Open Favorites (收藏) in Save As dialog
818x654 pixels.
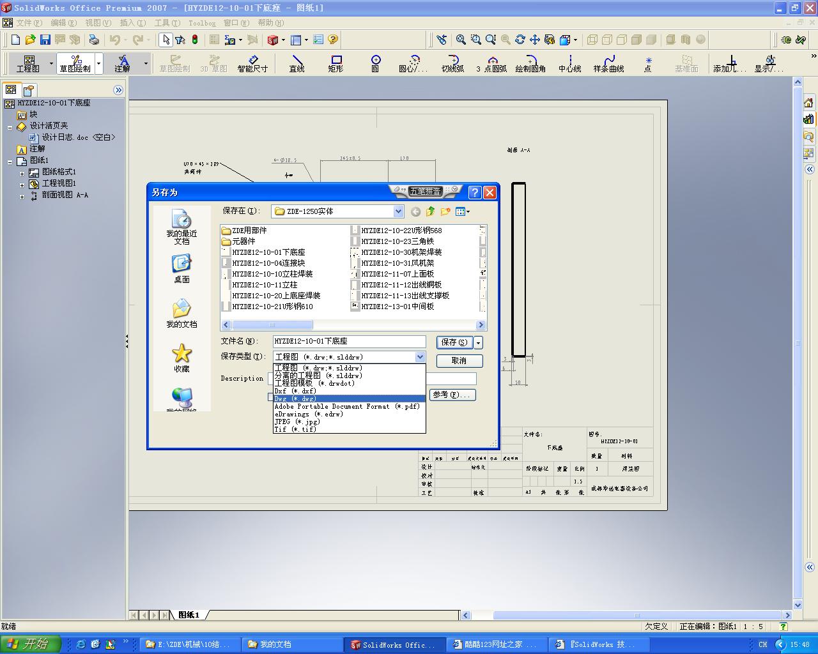181,358
